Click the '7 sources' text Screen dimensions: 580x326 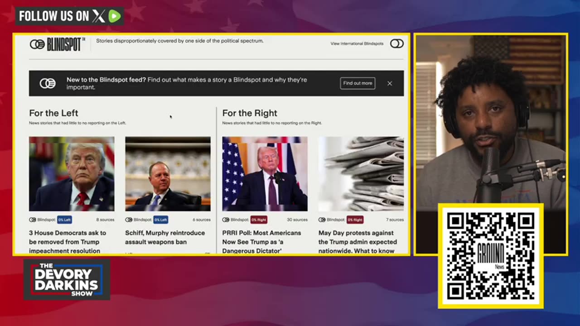click(x=395, y=220)
